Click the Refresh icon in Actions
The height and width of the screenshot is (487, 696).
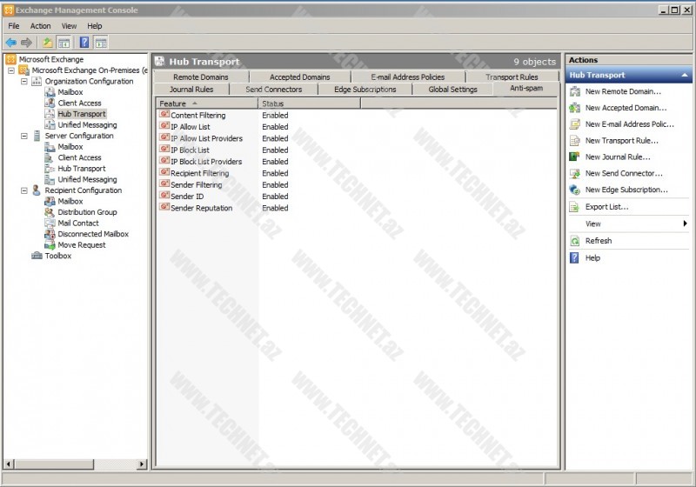[574, 241]
